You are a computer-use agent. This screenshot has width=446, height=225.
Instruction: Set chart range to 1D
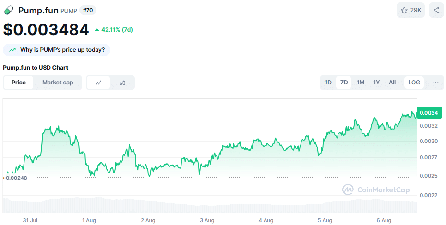coord(328,83)
